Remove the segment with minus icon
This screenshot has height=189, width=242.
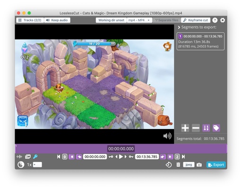coord(196,128)
